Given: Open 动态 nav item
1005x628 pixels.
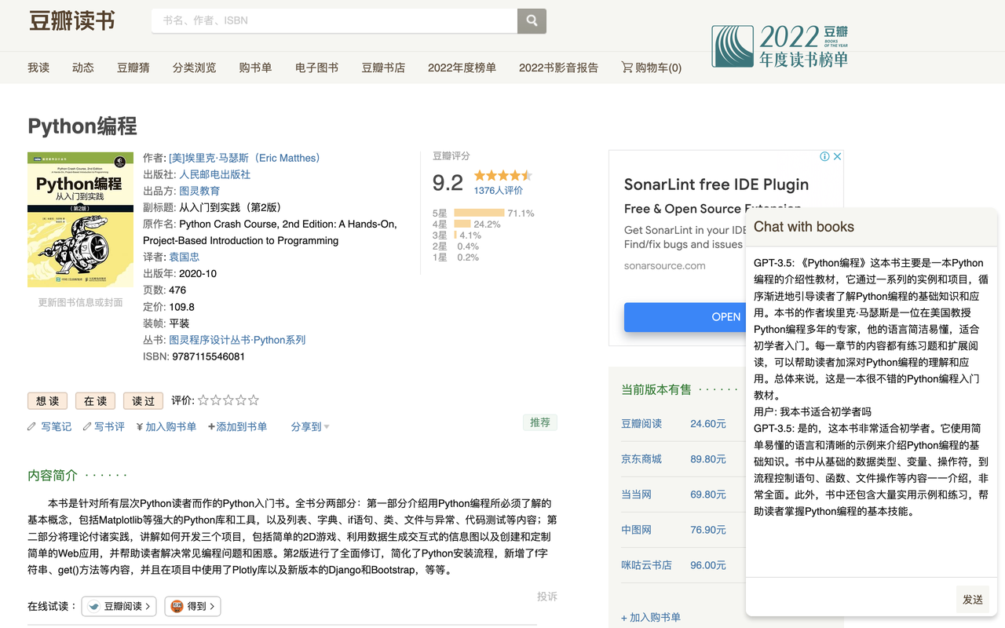Looking at the screenshot, I should pyautogui.click(x=83, y=68).
